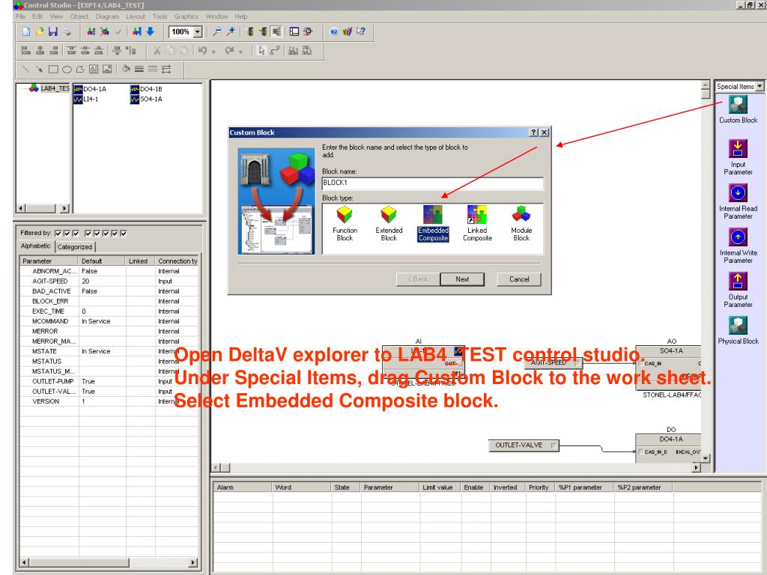Open the fill color bucket tool
The height and width of the screenshot is (575, 767).
pyautogui.click(x=126, y=70)
